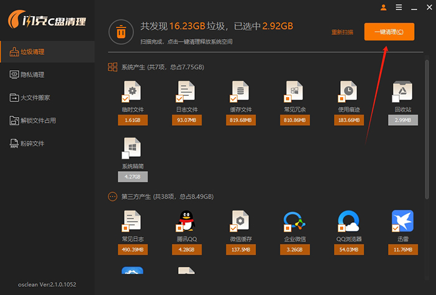436x295 pixels.
Task: Click the 闪克C盘清理 logo
Action: [47, 19]
